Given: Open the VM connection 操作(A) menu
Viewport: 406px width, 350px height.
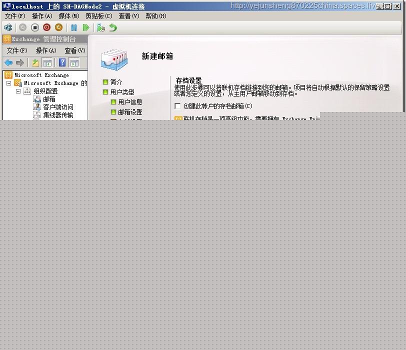Looking at the screenshot, I should tap(42, 16).
